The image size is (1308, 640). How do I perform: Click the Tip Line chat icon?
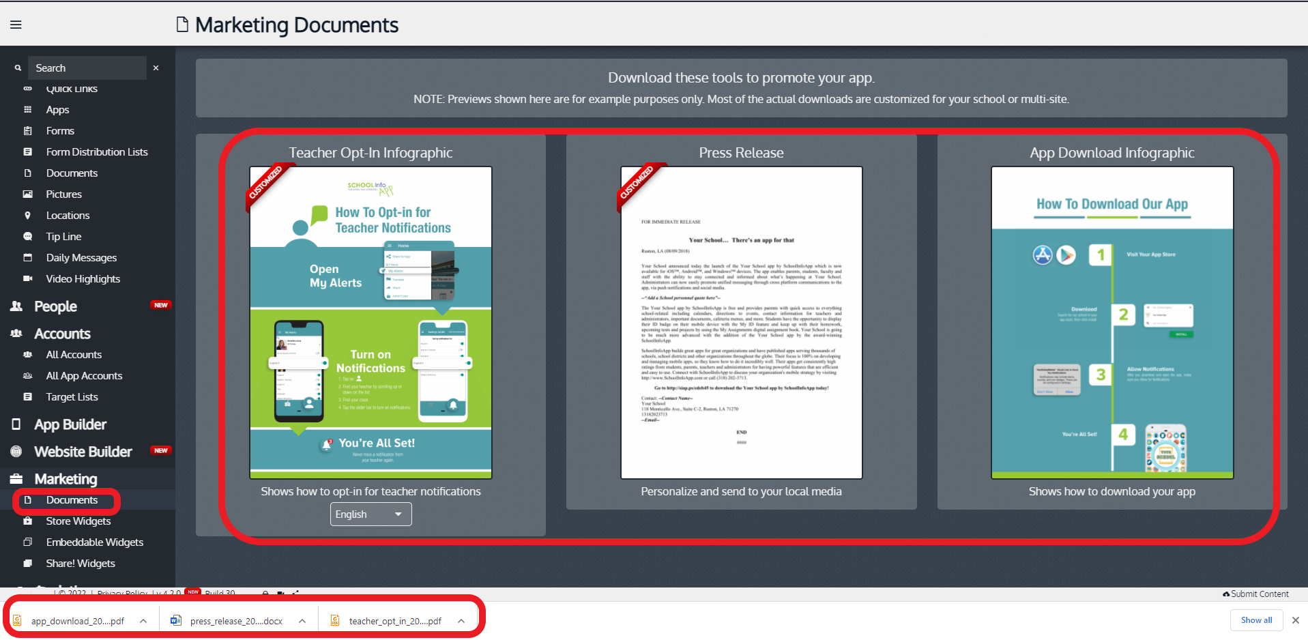[28, 237]
